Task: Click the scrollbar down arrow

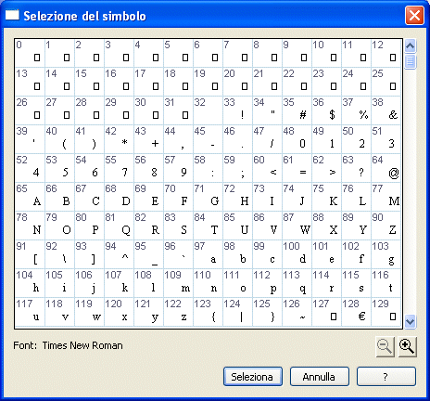Action: [410, 321]
